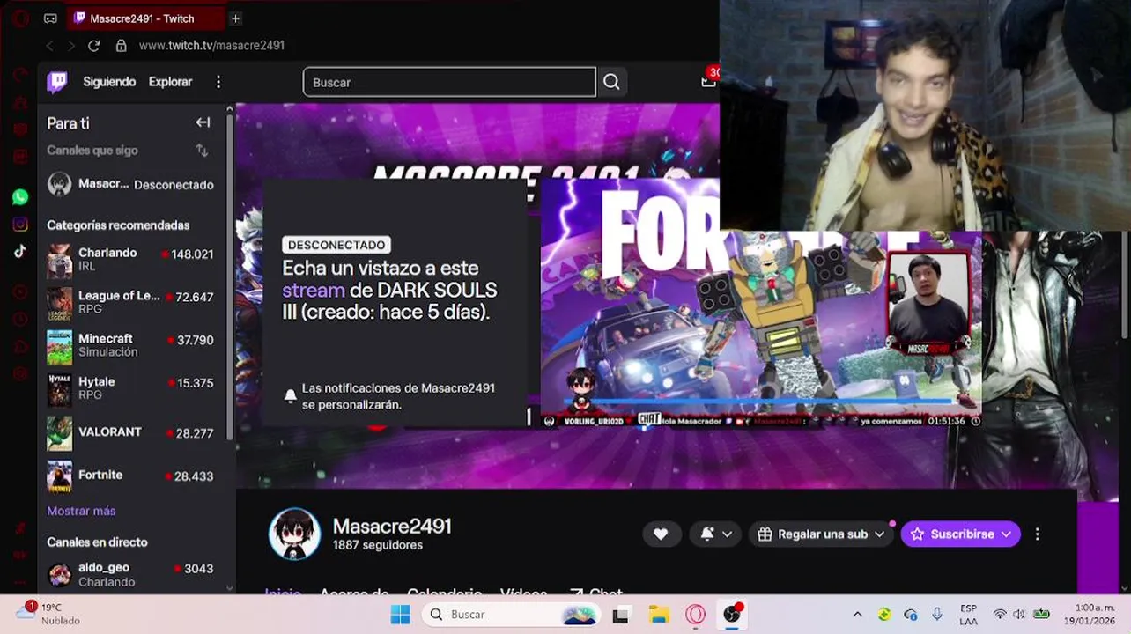The image size is (1131, 634).
Task: Click the Canales en directo heading
Action: pos(97,542)
